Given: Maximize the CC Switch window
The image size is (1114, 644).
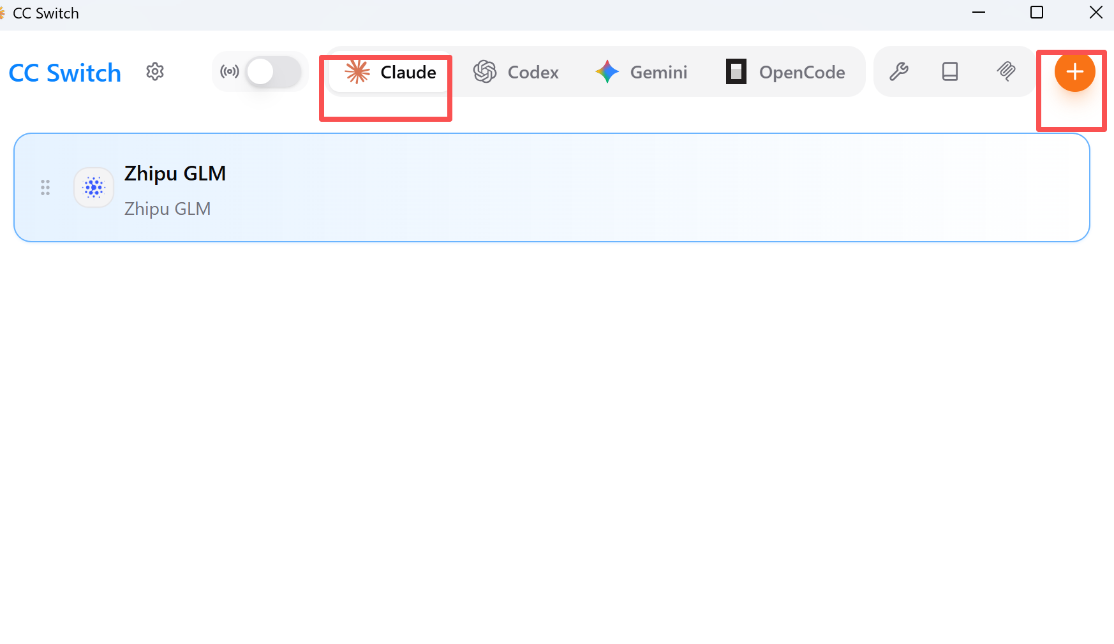Looking at the screenshot, I should 1037,13.
